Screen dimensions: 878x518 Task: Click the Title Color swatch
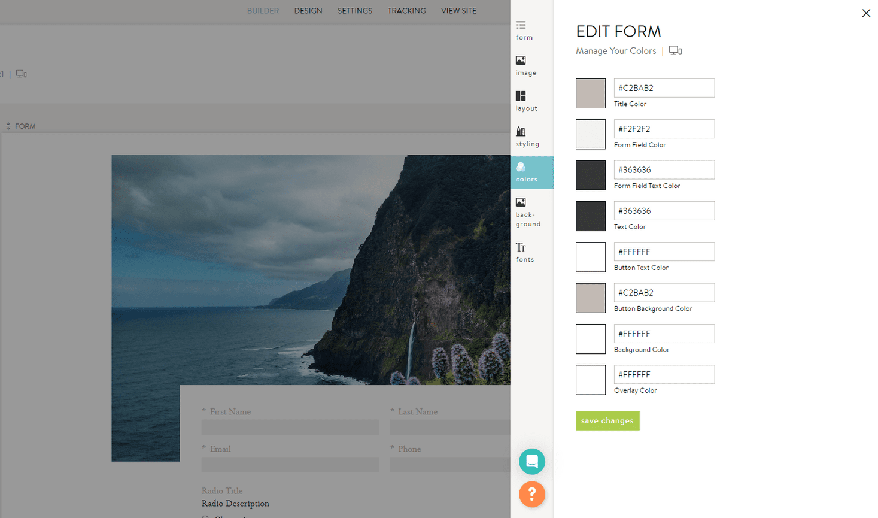click(590, 93)
